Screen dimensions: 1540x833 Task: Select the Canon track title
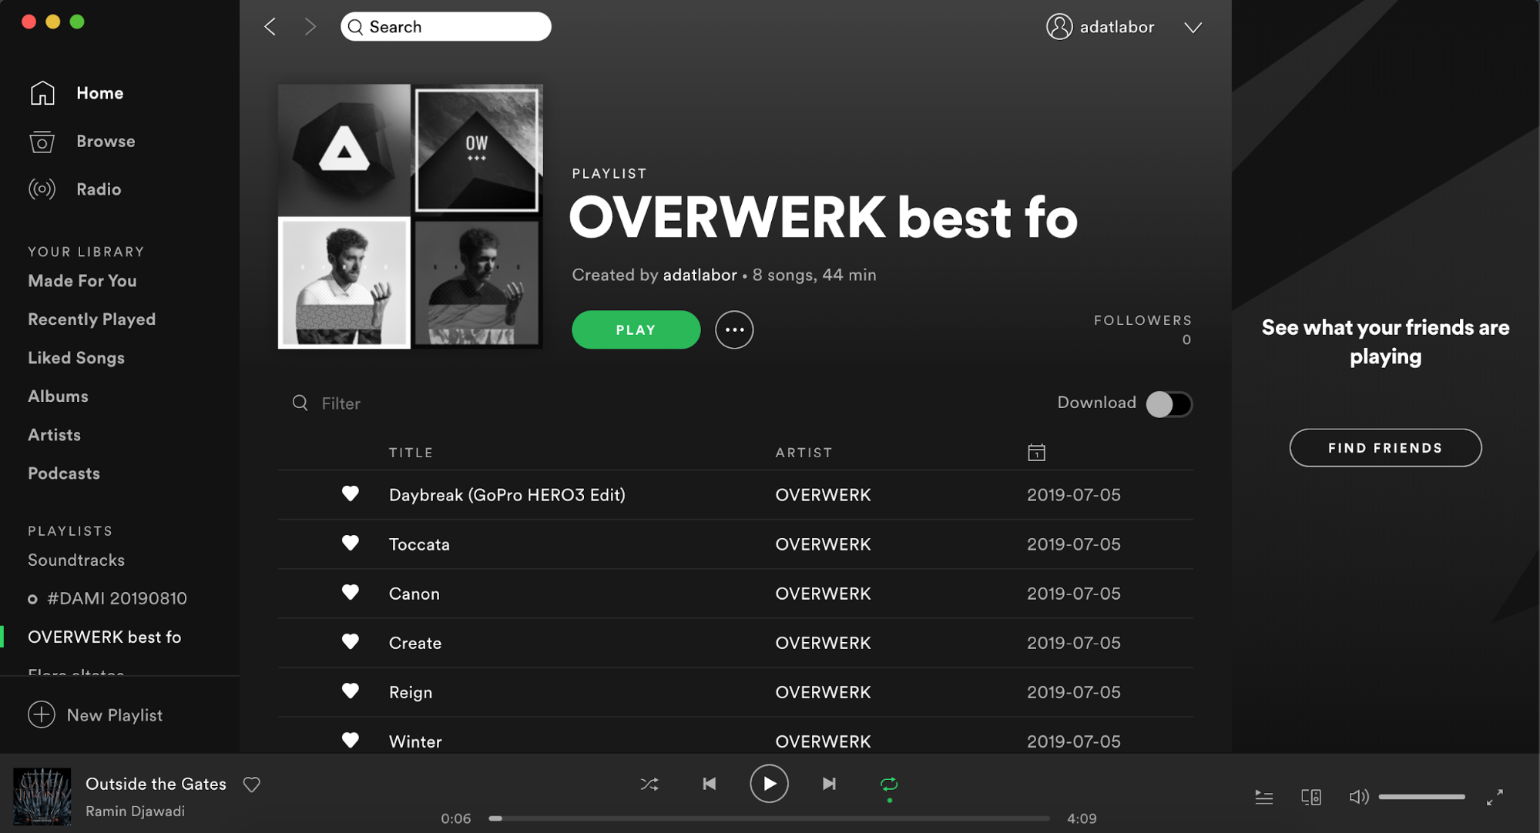coord(414,594)
